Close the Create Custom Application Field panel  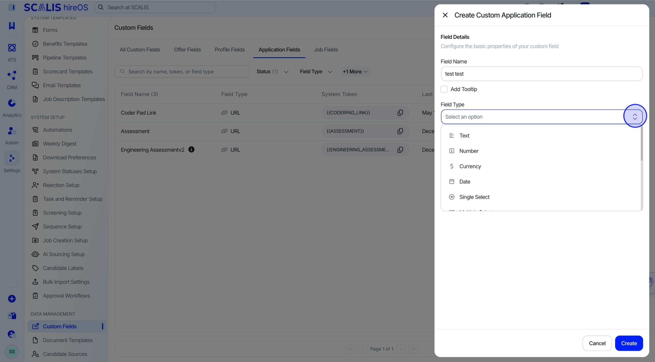[445, 15]
